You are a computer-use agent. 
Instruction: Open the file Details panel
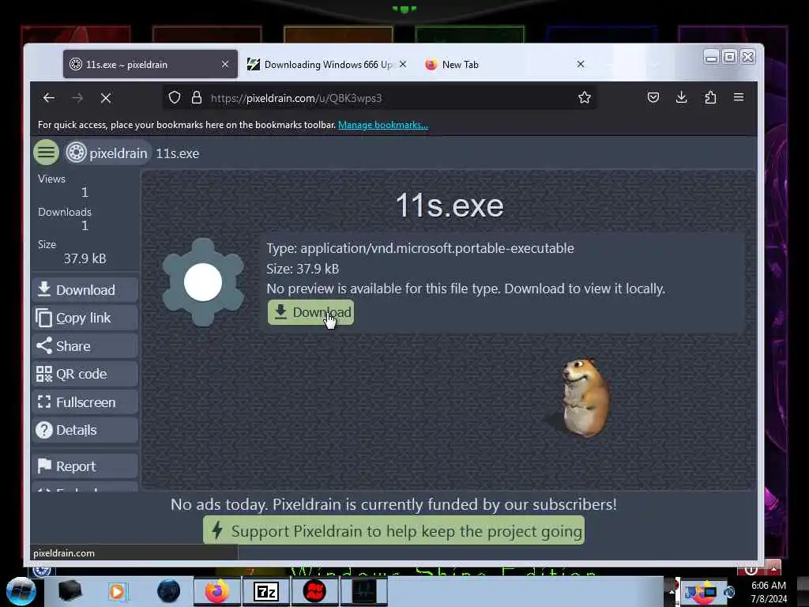pos(85,430)
